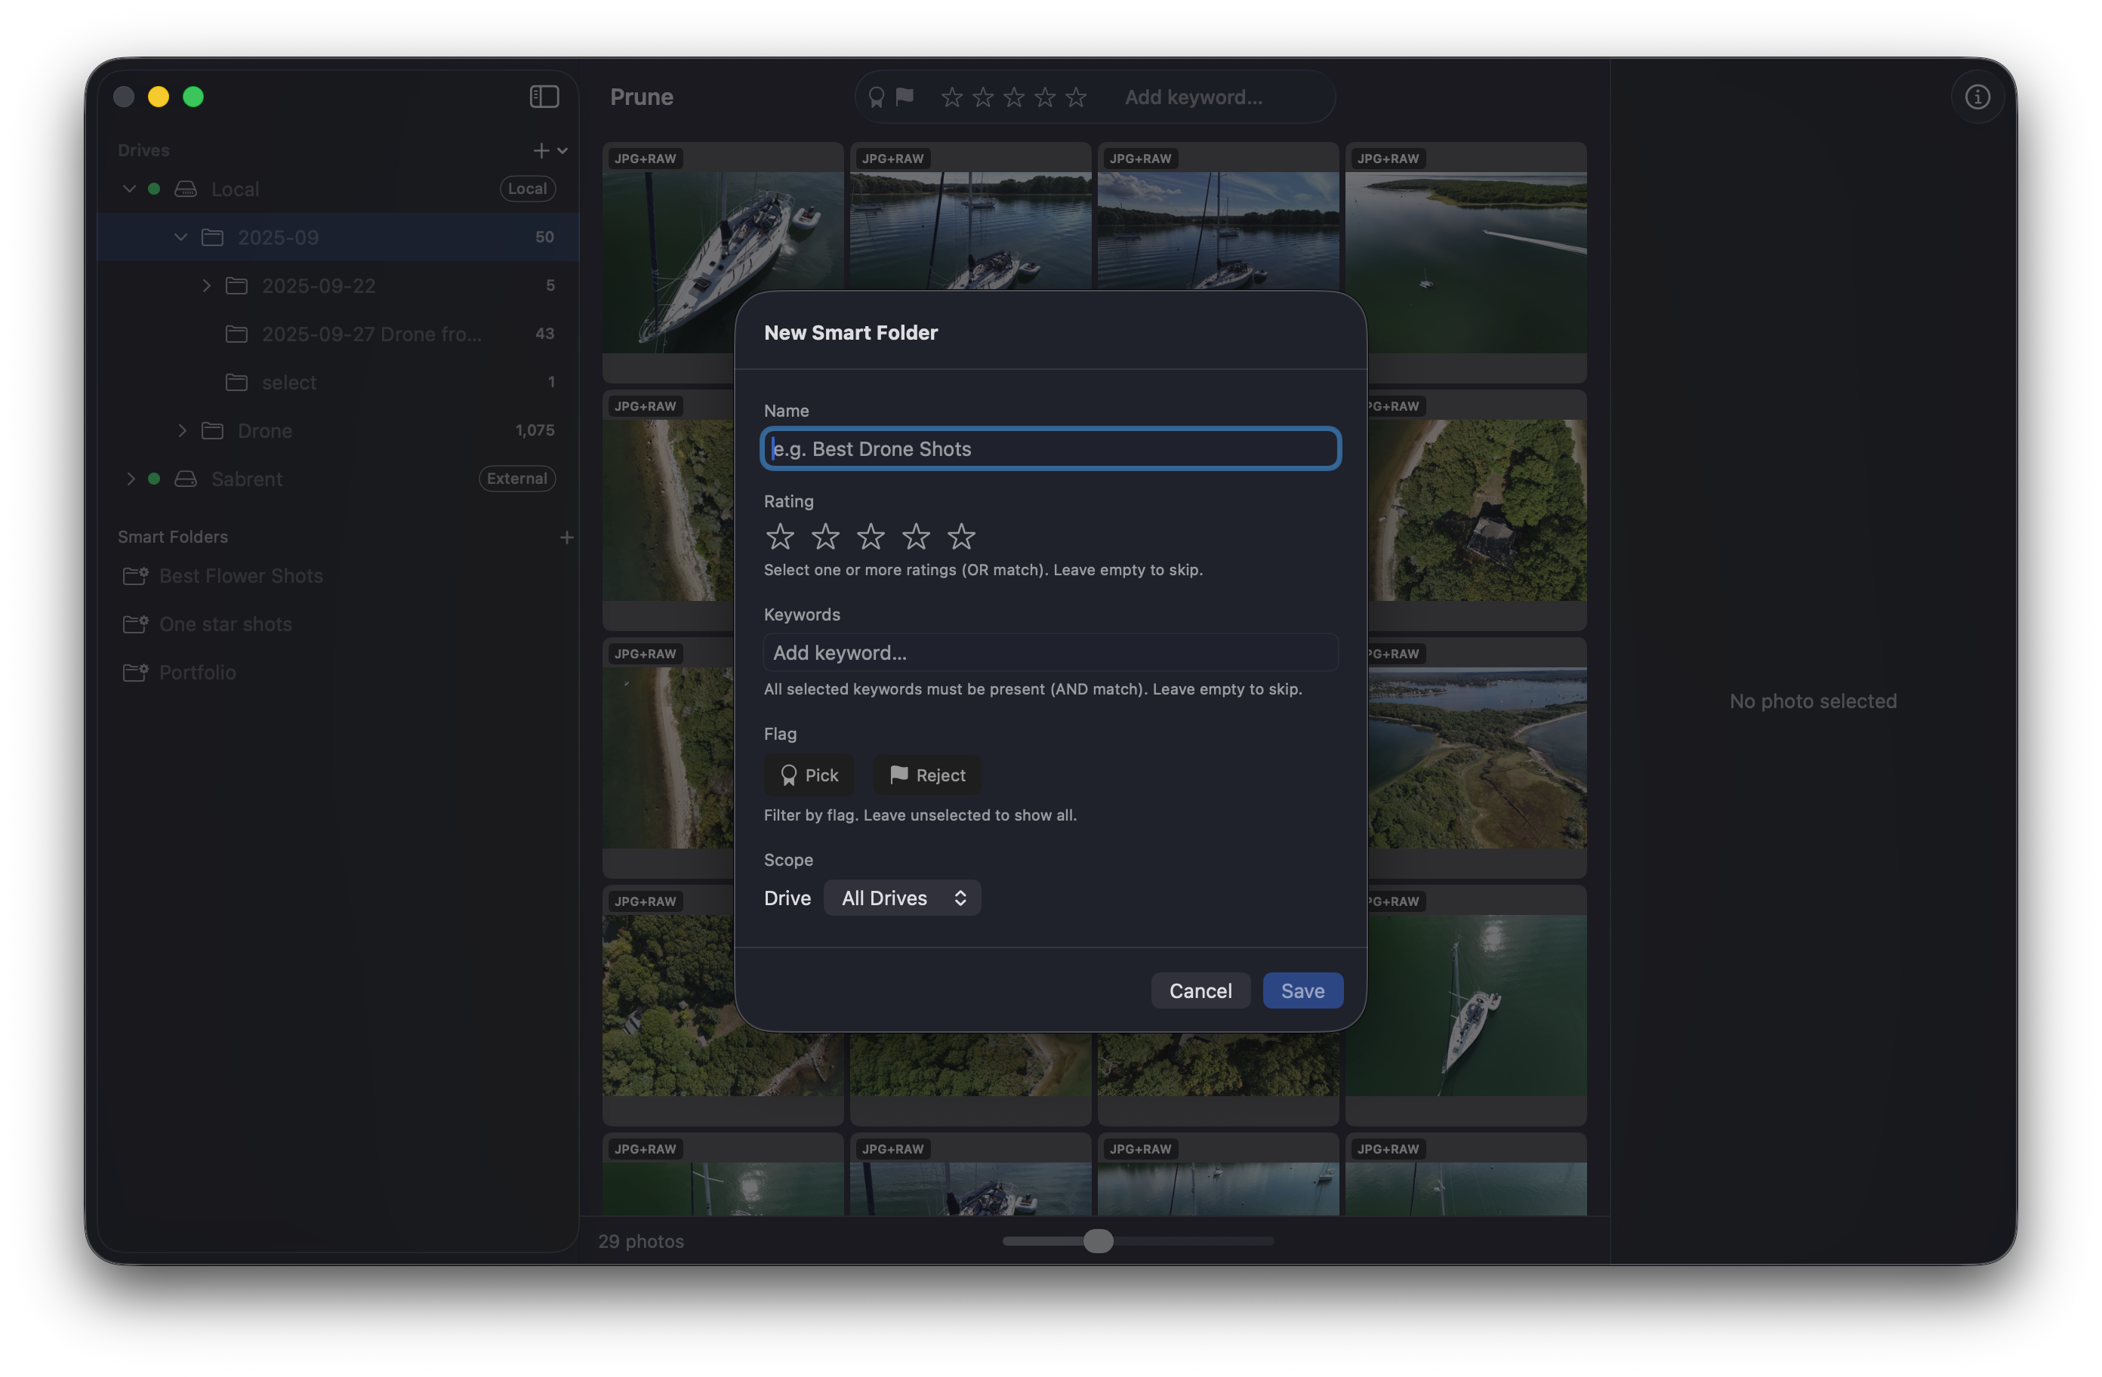Click the Prune title text
The height and width of the screenshot is (1377, 2102).
click(x=641, y=97)
